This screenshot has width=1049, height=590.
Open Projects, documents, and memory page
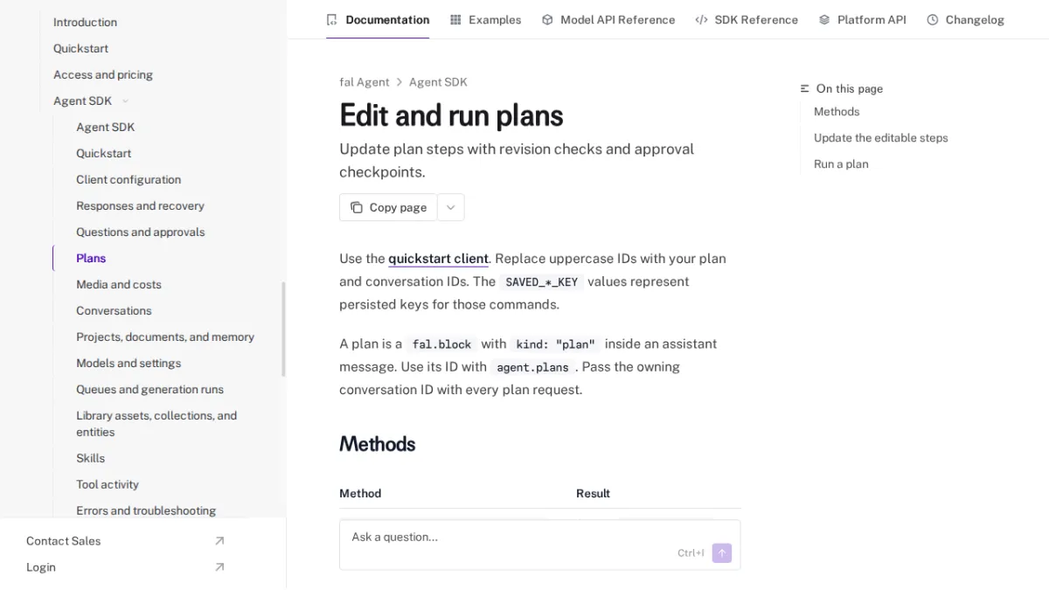click(x=165, y=337)
